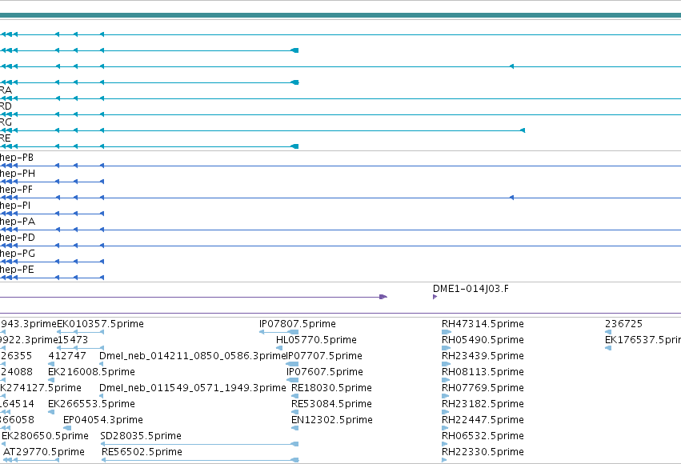Select the RE18030.5prime label
681x464 pixels.
coord(331,388)
